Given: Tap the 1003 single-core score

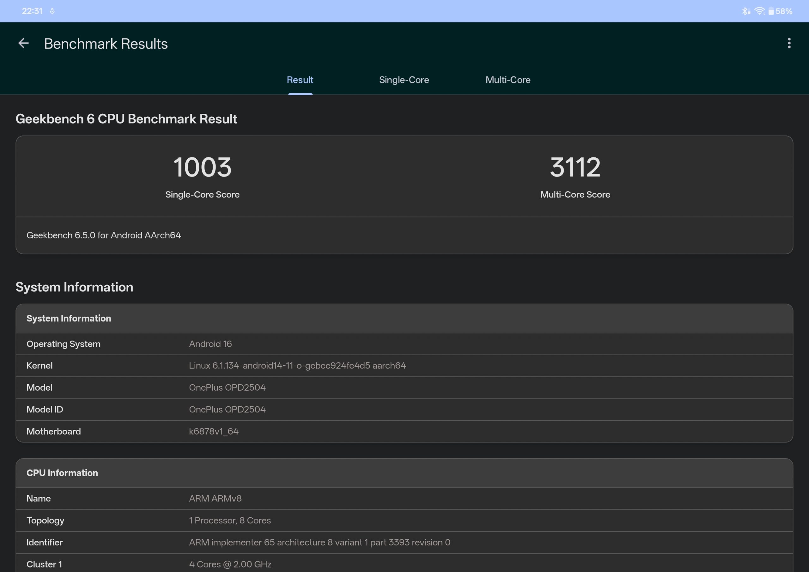Looking at the screenshot, I should click(x=202, y=167).
